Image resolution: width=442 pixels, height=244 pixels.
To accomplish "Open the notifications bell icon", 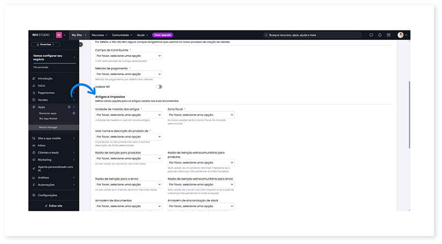I will [x=380, y=35].
